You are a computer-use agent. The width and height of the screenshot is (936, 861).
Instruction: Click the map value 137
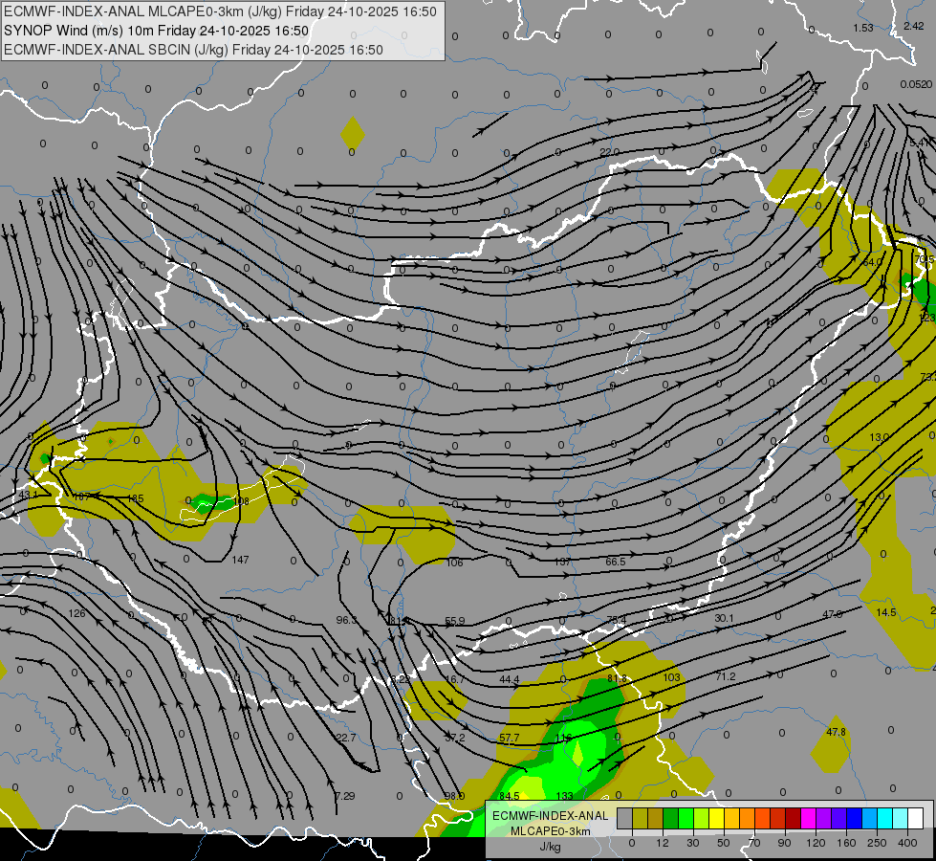pos(562,562)
